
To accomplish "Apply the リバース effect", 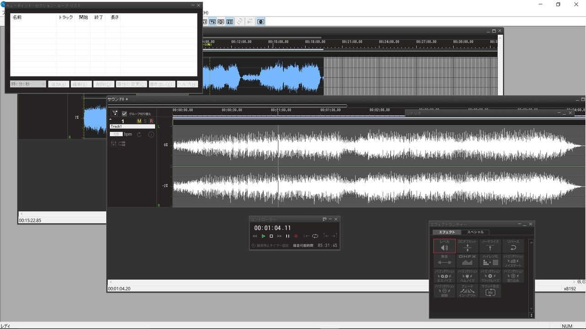I will tap(513, 246).
